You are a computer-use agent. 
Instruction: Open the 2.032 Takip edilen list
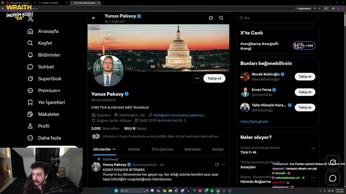[x=105, y=129]
